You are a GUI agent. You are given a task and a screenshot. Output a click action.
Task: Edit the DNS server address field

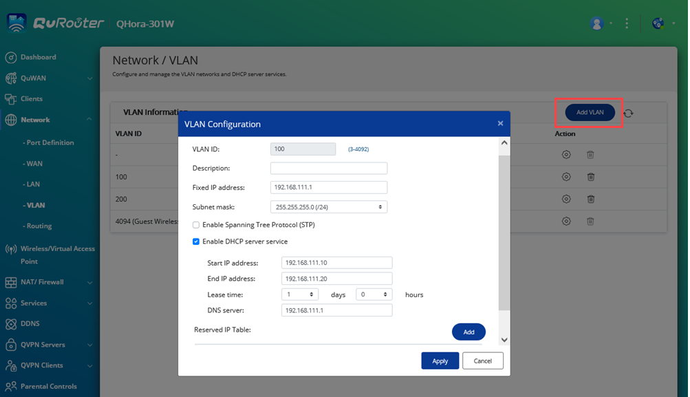(336, 310)
